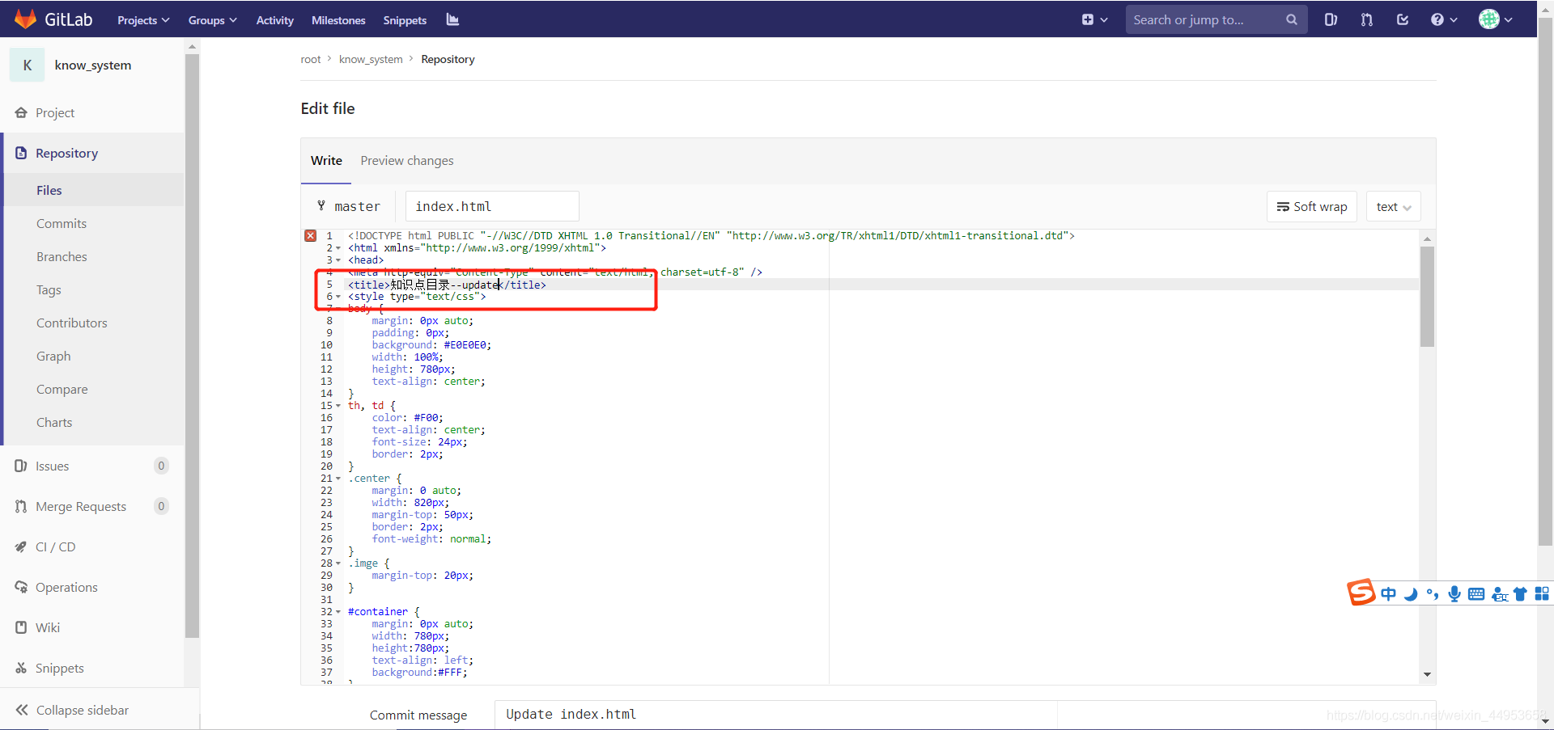Collapse the sidebar with chevron button

[22, 710]
